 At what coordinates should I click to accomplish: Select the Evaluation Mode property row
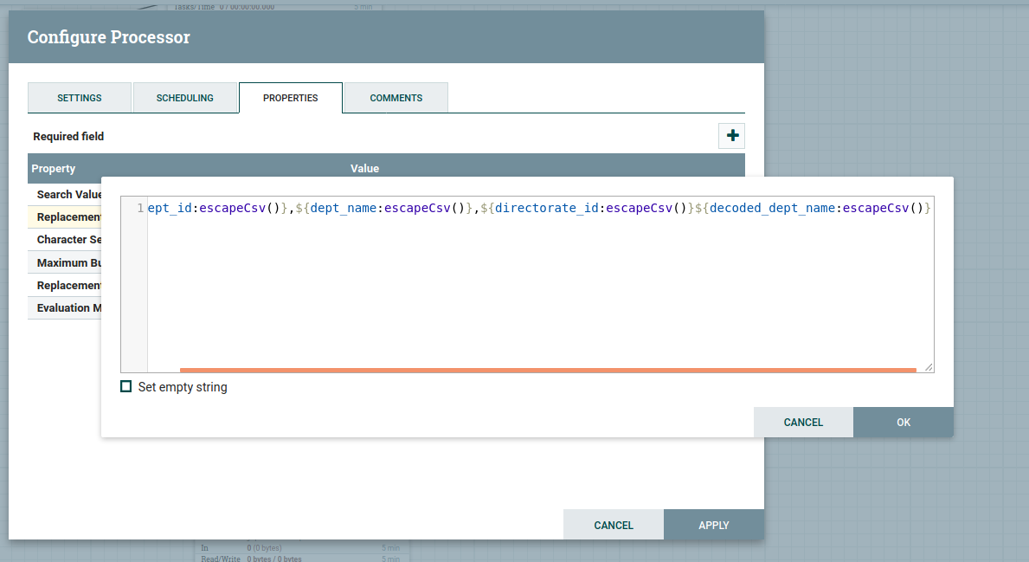[68, 308]
